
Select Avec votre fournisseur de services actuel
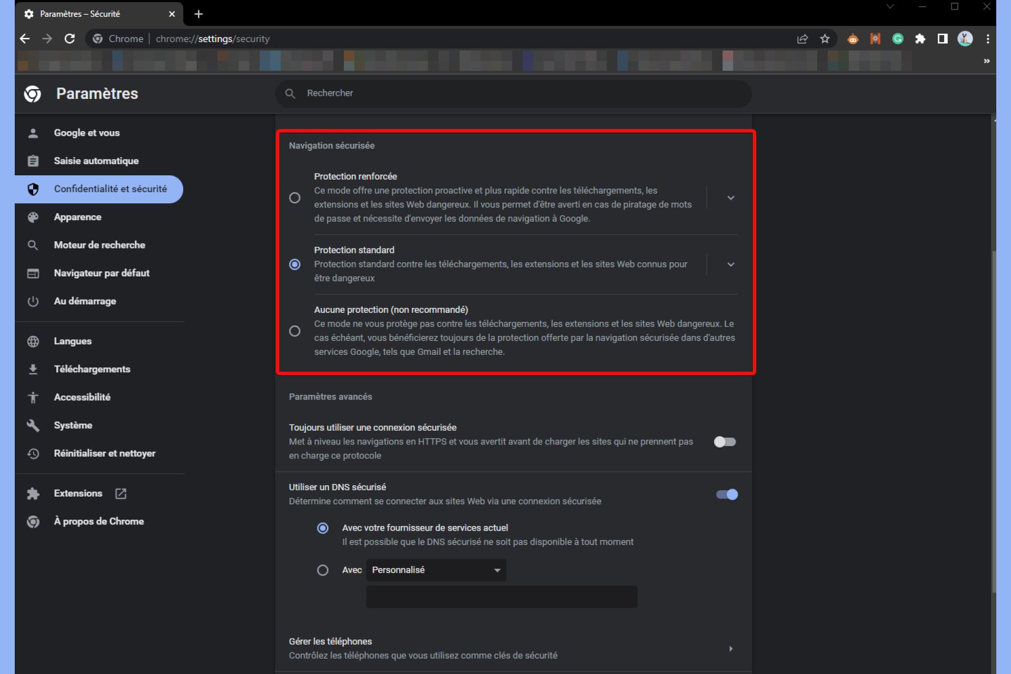(x=323, y=528)
